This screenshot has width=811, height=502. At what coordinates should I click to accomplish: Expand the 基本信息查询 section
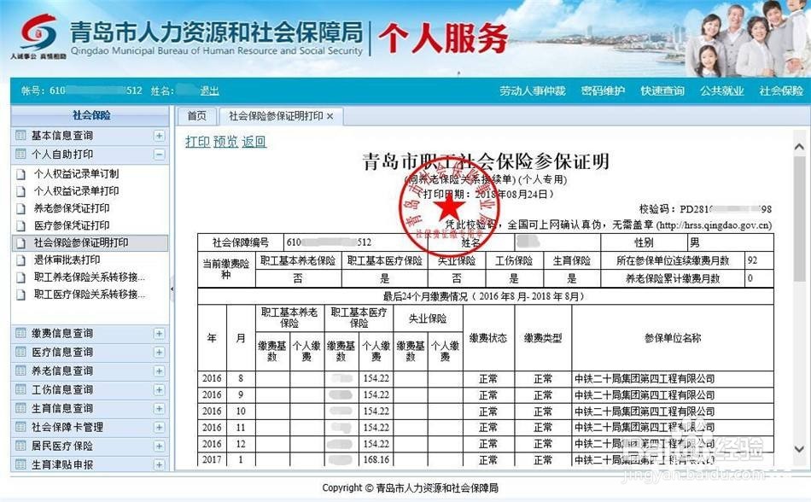click(x=160, y=136)
